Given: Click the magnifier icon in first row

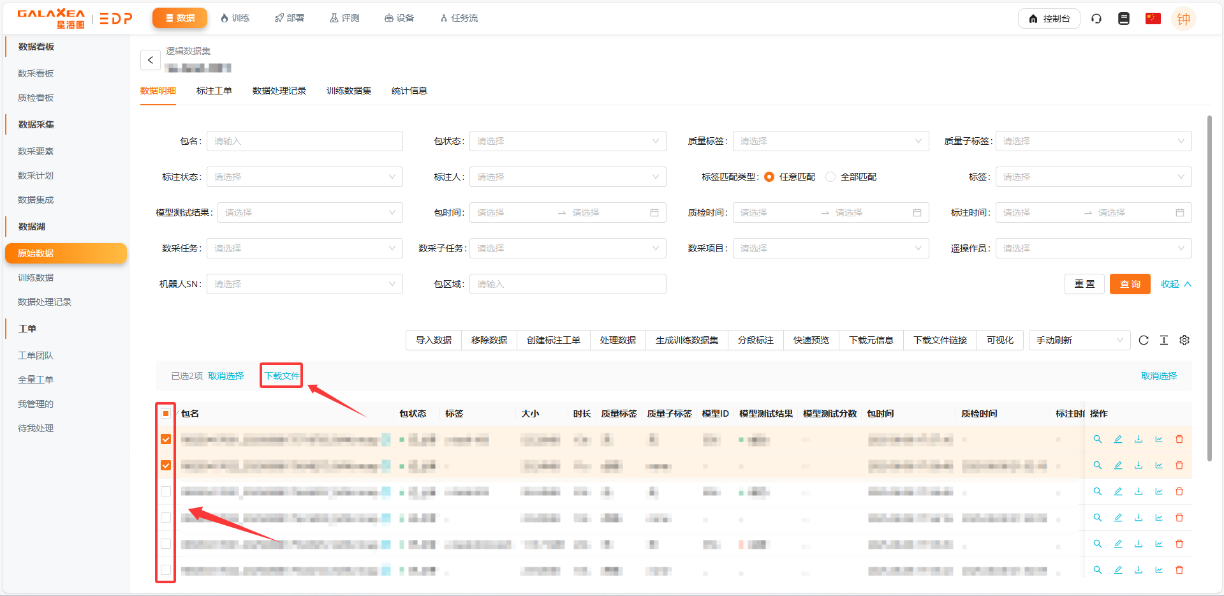Looking at the screenshot, I should [1098, 439].
